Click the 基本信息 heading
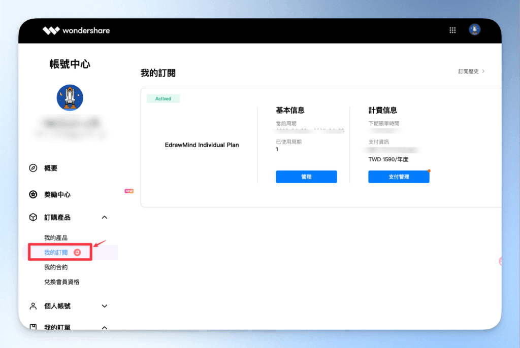520x348 pixels. tap(290, 111)
